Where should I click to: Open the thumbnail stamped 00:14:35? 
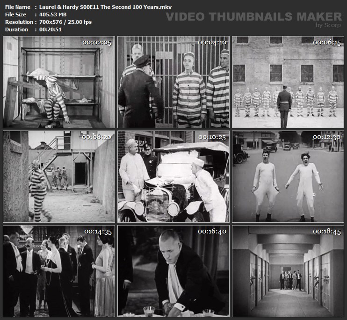59,271
